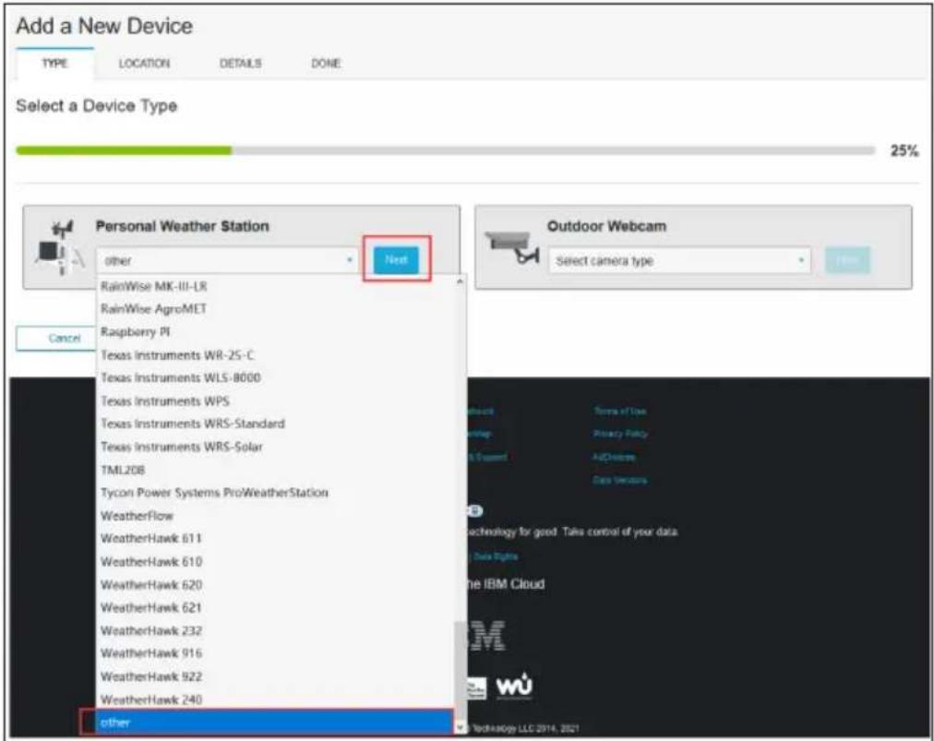Viewport: 934px width, 741px height.
Task: Switch to the LOCATION tab
Action: pos(144,63)
